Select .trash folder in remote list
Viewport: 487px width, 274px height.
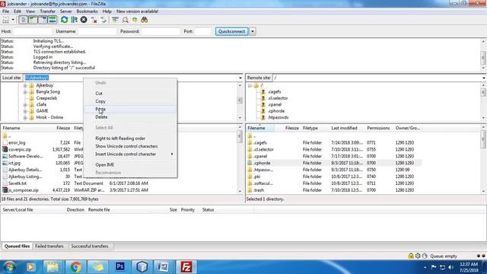pos(259,190)
